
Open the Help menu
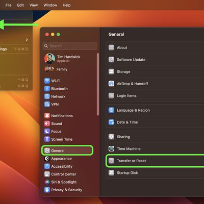click(66, 5)
